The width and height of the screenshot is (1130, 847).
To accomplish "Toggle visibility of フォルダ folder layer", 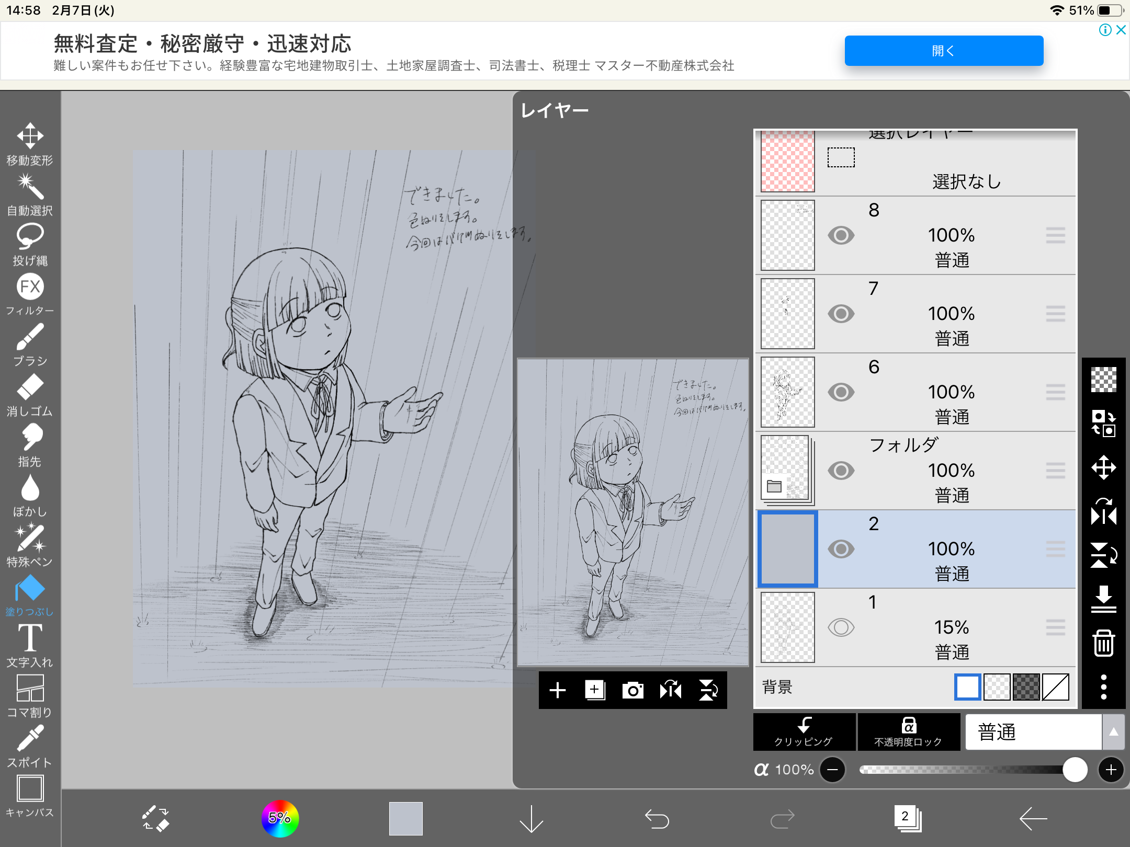I will pos(841,471).
